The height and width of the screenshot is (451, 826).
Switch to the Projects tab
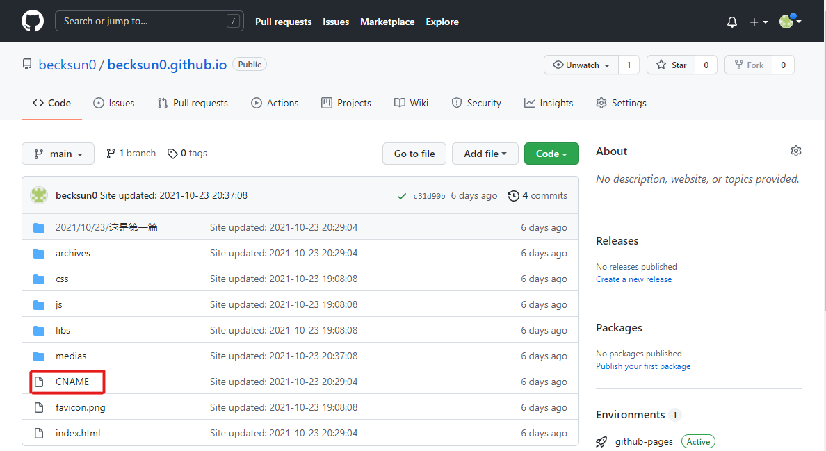346,103
